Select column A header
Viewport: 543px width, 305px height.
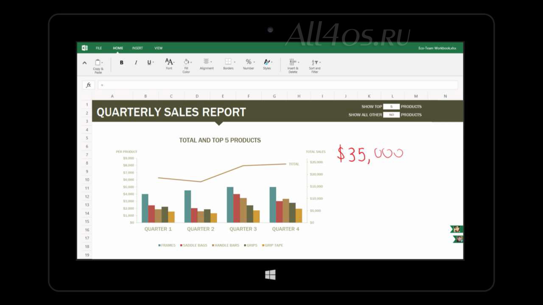[x=112, y=96]
